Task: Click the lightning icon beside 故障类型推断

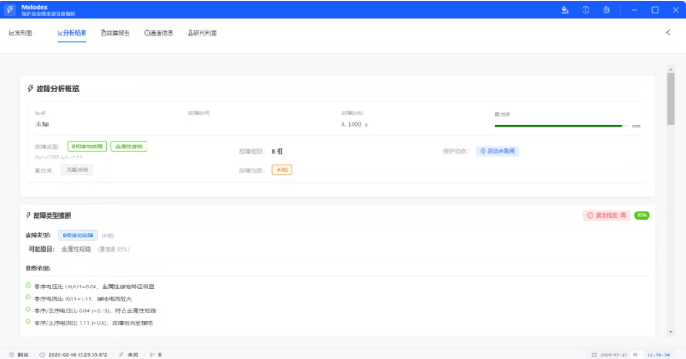Action: coord(28,215)
